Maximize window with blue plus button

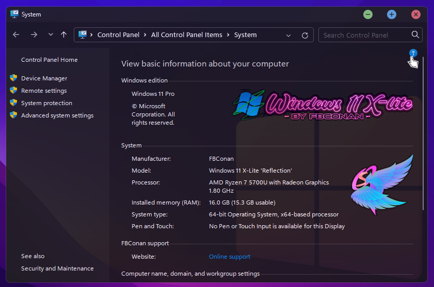click(x=392, y=14)
